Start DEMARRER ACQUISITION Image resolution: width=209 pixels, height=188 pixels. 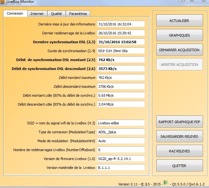(179, 50)
